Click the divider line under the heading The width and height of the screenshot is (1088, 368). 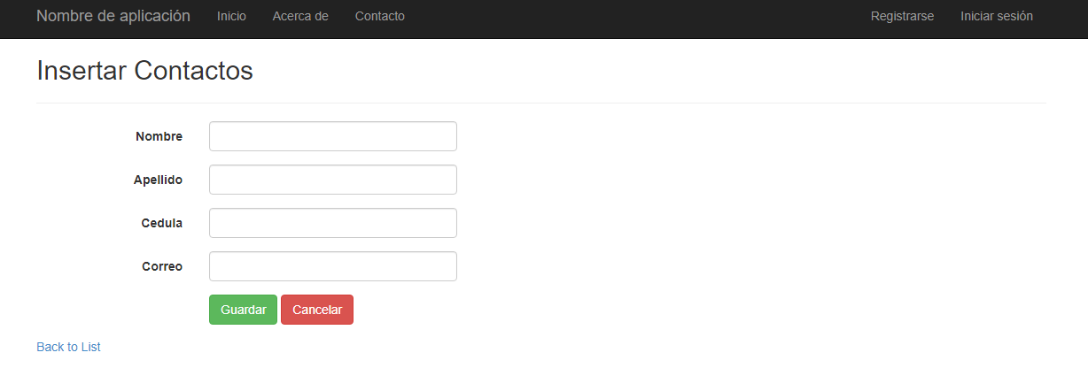[x=540, y=103]
